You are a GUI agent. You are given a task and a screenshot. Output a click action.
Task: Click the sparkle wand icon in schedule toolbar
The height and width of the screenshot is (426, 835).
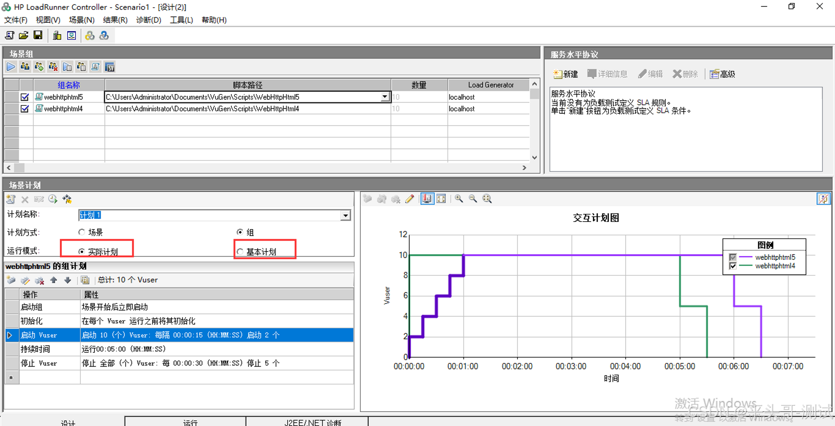[x=67, y=199]
